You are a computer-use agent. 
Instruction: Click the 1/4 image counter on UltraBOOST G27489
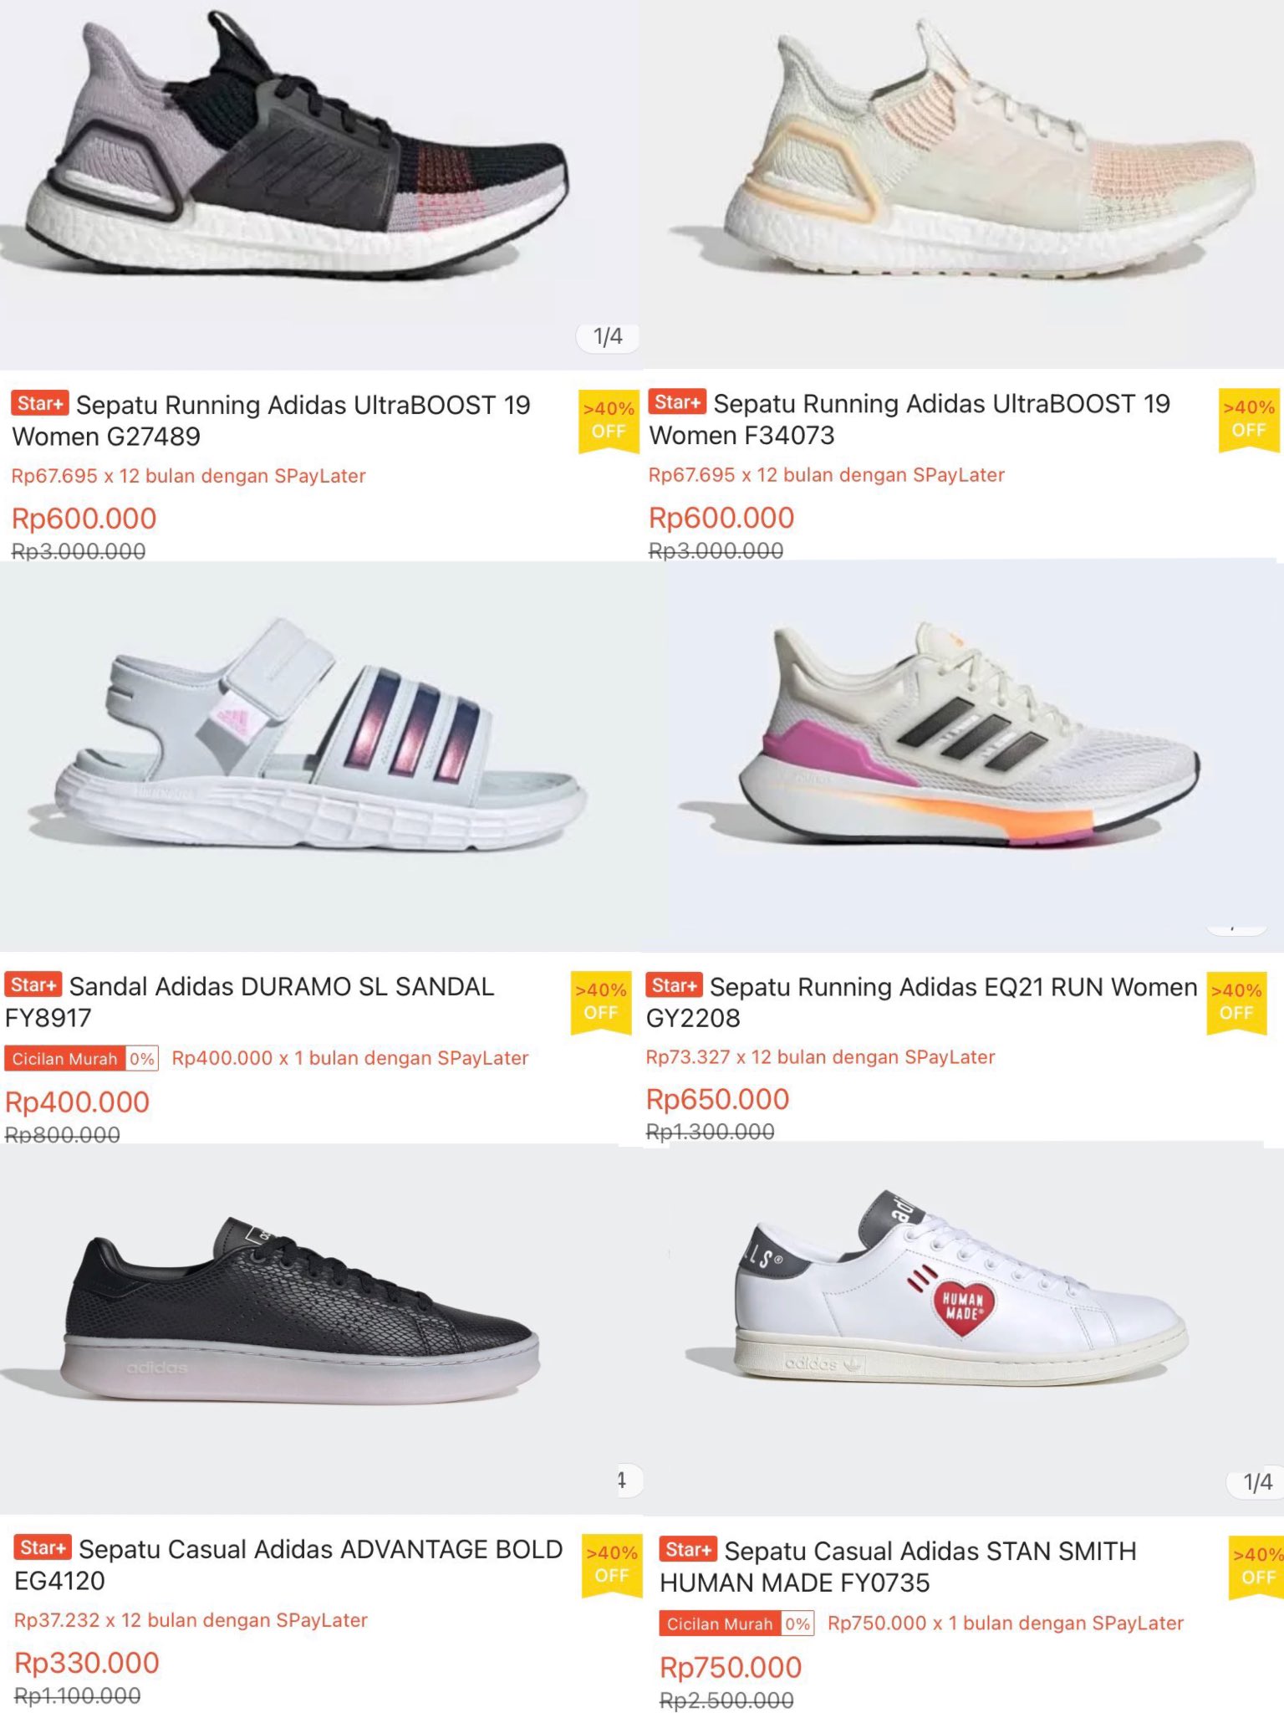pos(608,337)
